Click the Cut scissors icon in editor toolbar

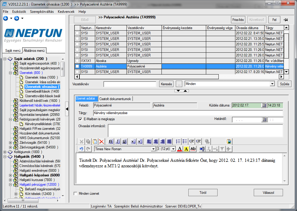point(82,141)
